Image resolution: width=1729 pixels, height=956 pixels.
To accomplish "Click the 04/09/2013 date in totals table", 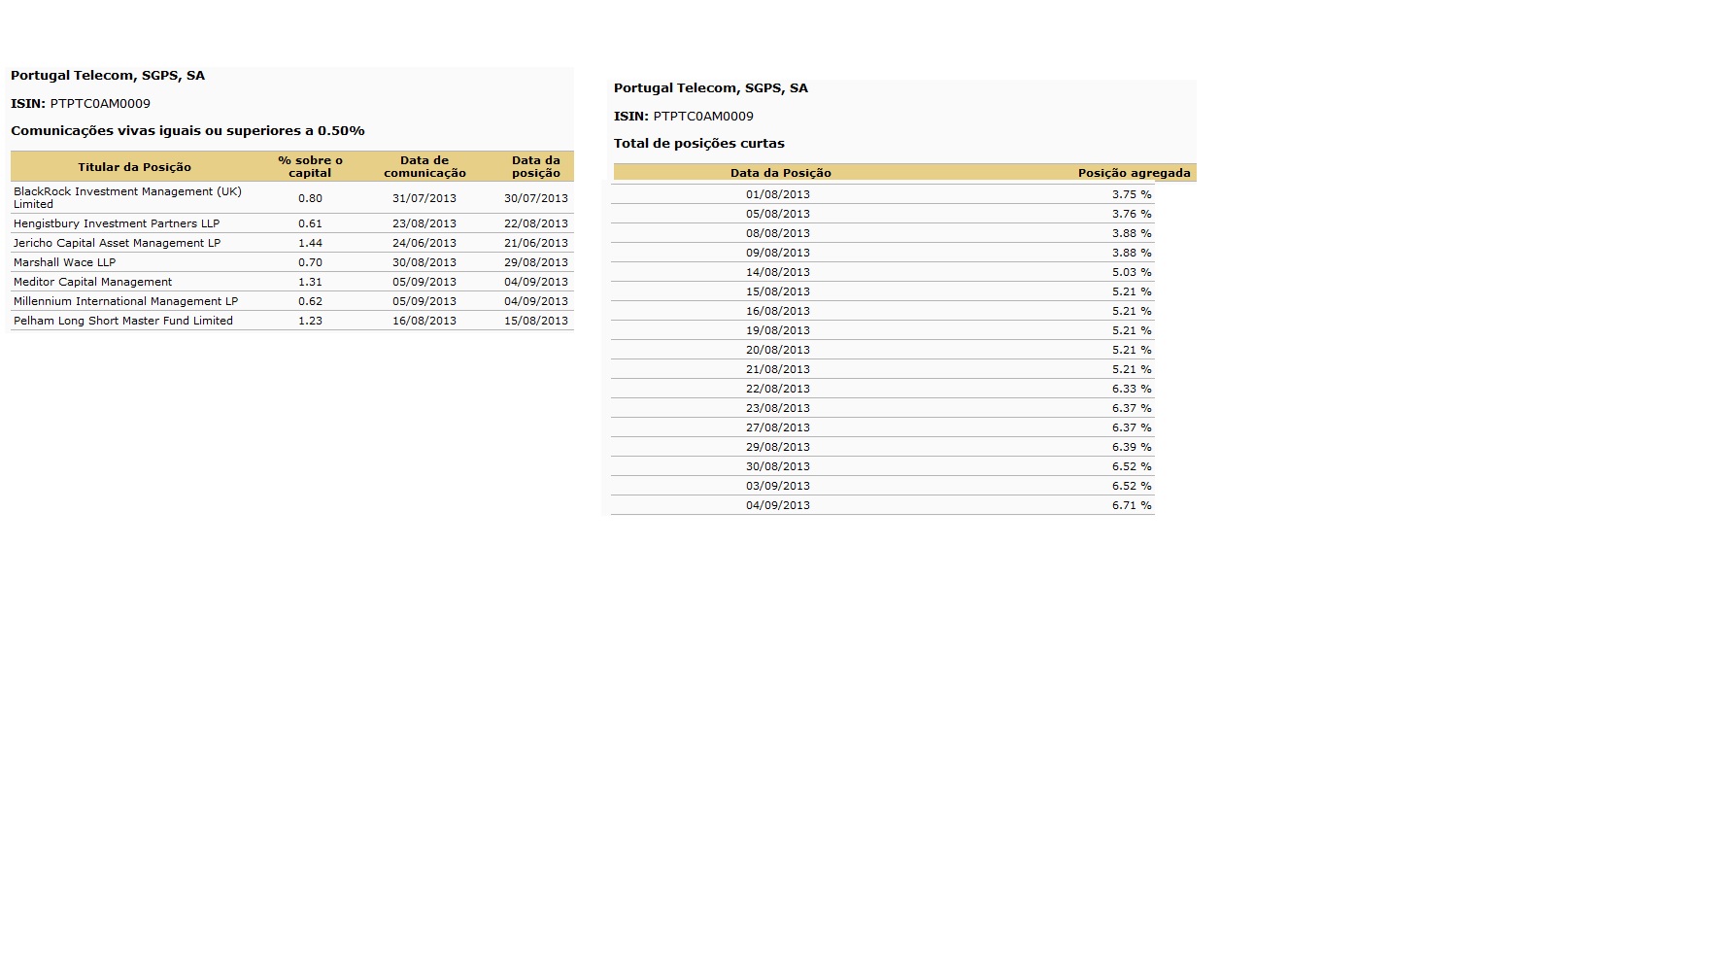I will click(778, 505).
